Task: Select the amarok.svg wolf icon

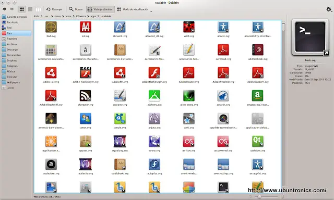Action: coord(223,96)
